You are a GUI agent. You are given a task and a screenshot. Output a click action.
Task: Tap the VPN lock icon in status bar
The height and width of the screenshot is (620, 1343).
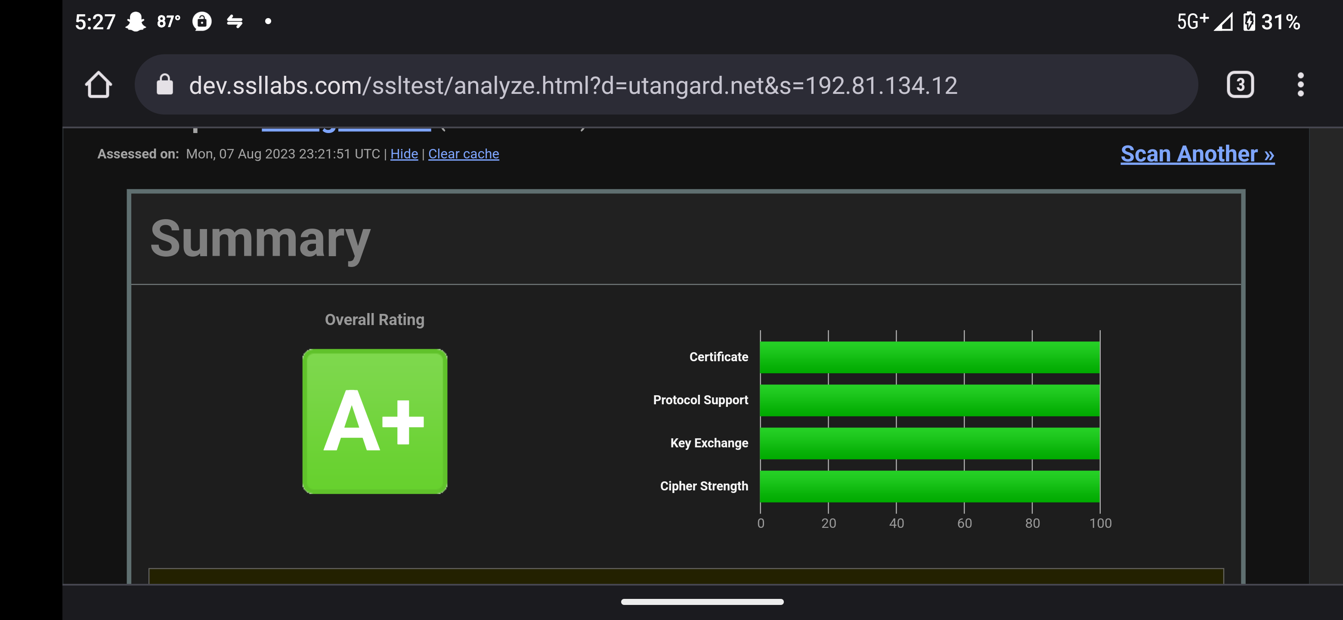tap(202, 22)
